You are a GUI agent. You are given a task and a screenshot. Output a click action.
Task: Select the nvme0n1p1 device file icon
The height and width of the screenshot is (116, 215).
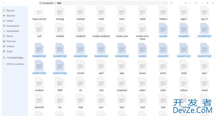(205, 29)
